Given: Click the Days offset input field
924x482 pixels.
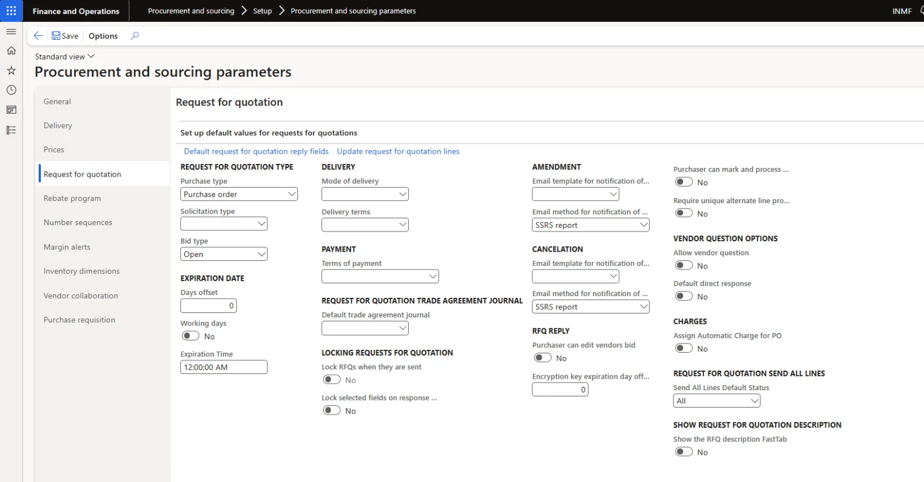Looking at the screenshot, I should pos(208,306).
